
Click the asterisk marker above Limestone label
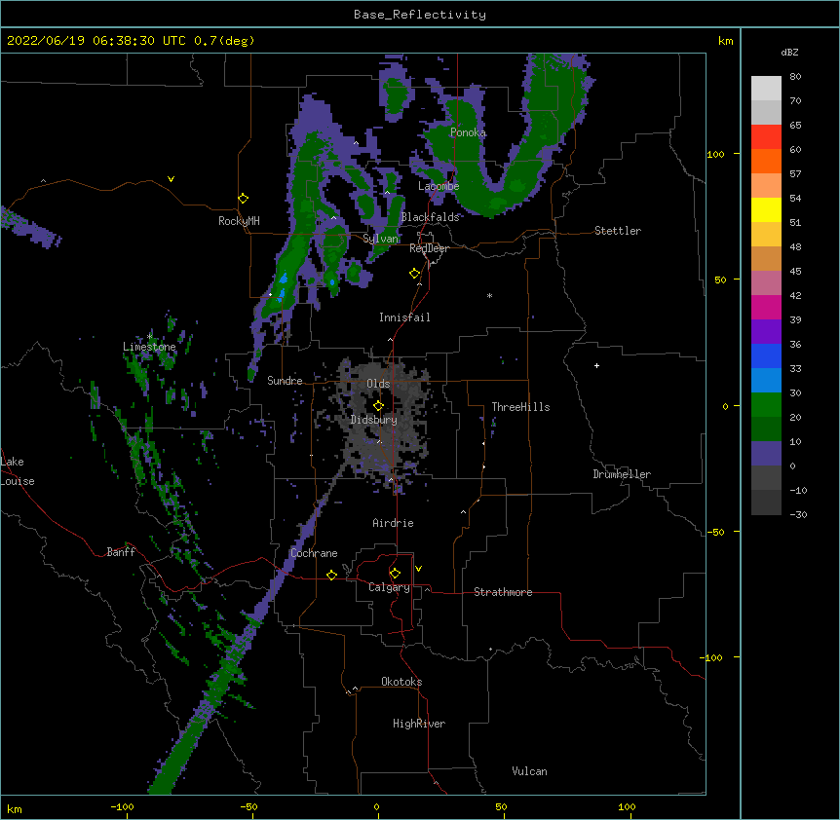coord(150,336)
